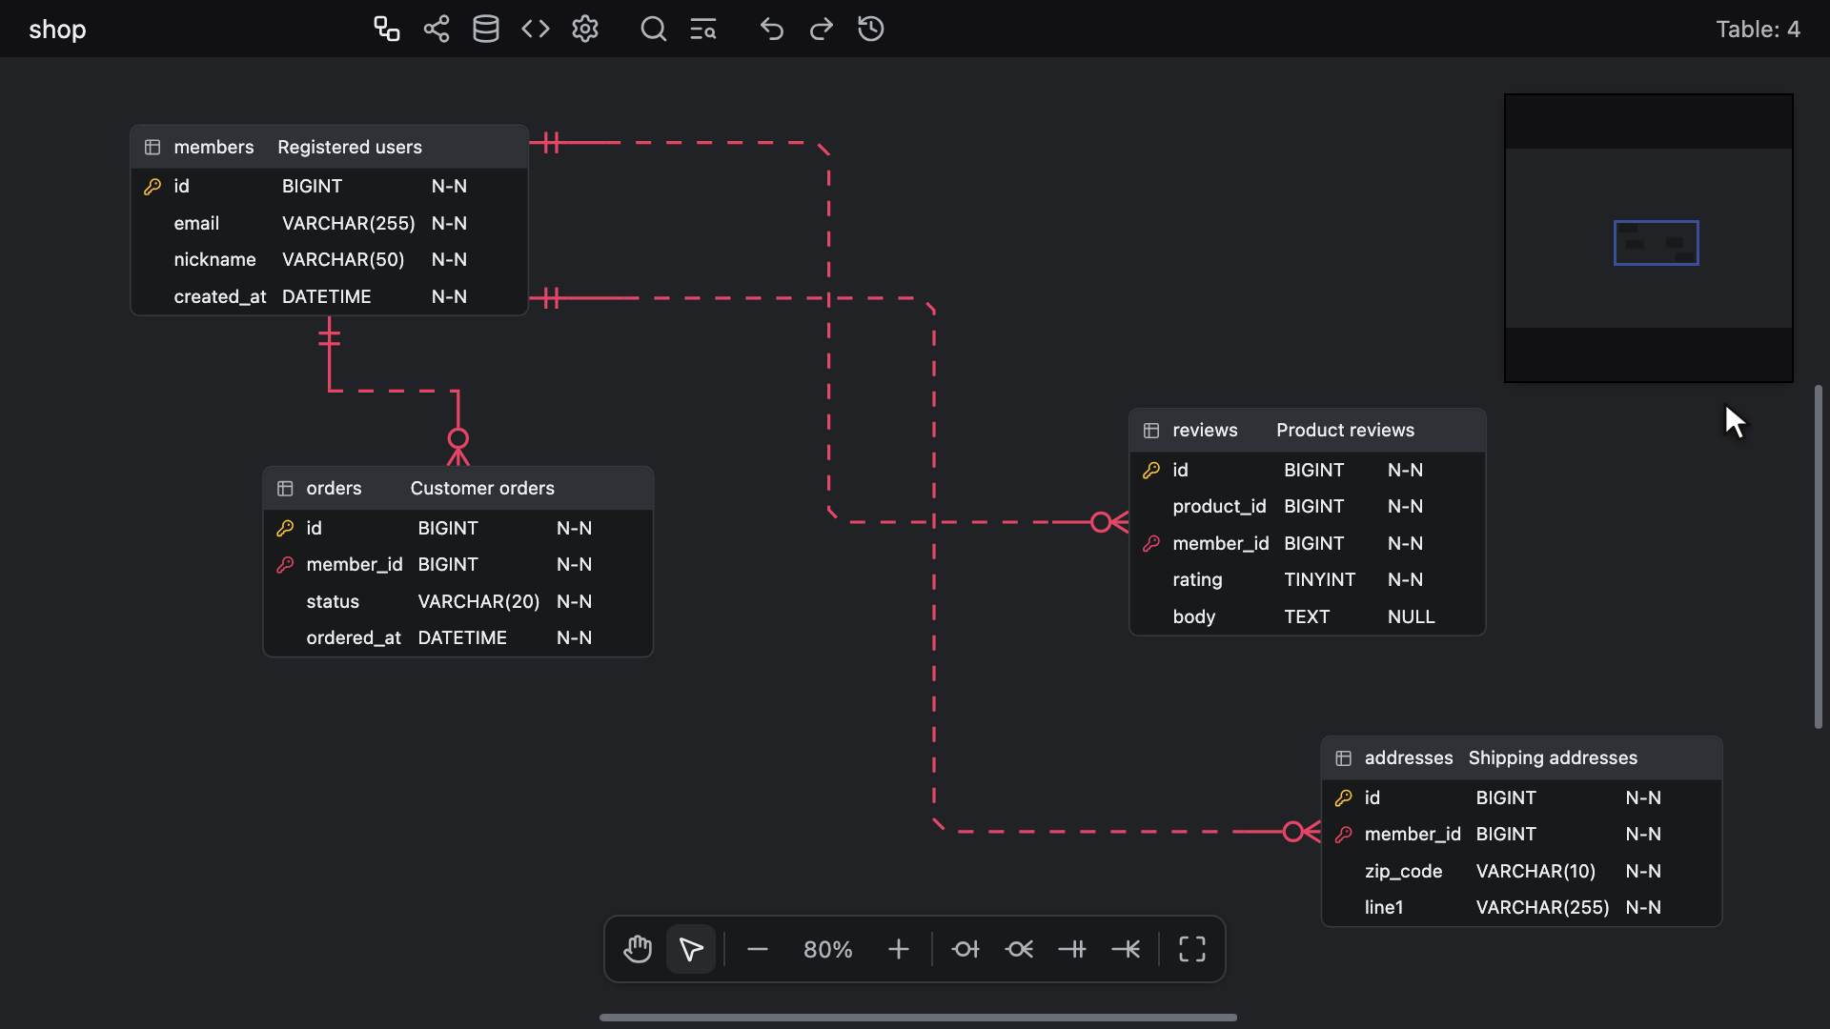Image resolution: width=1830 pixels, height=1029 pixels.
Task: Select the orders table name
Action: 334,488
